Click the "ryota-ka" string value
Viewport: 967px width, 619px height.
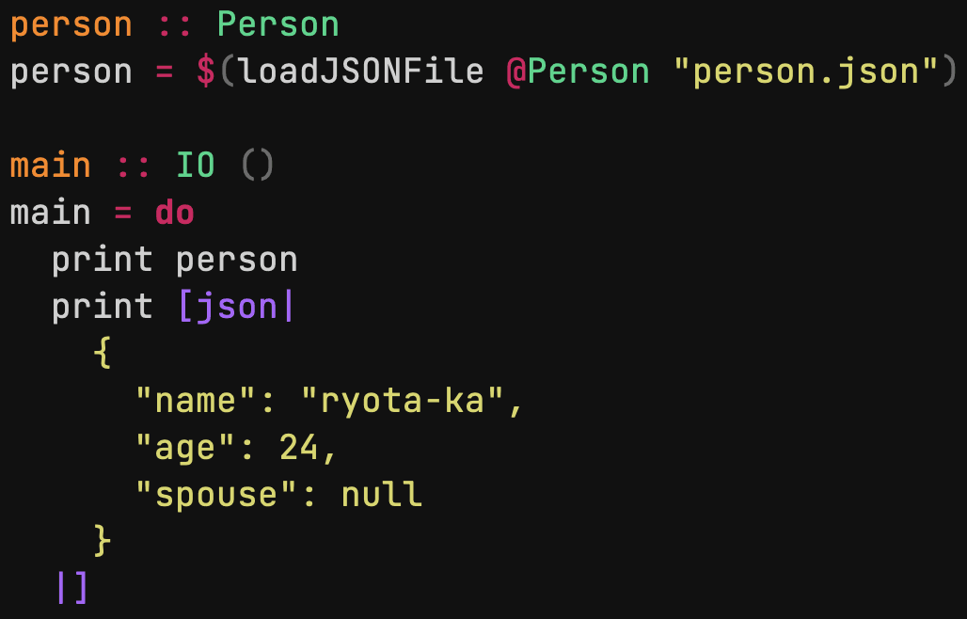tap(404, 401)
